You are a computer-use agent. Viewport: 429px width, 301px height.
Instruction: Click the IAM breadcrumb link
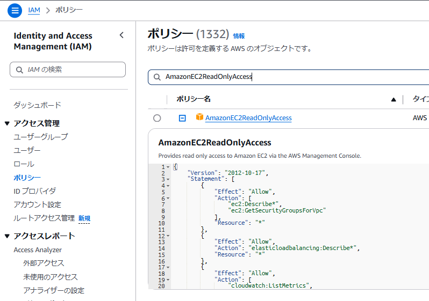pyautogui.click(x=34, y=10)
